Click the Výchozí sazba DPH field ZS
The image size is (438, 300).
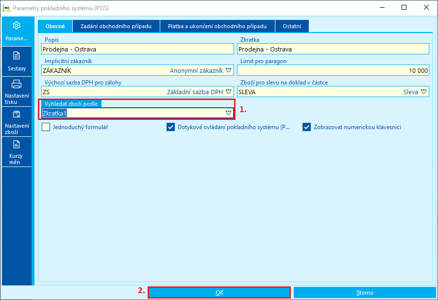coord(137,92)
